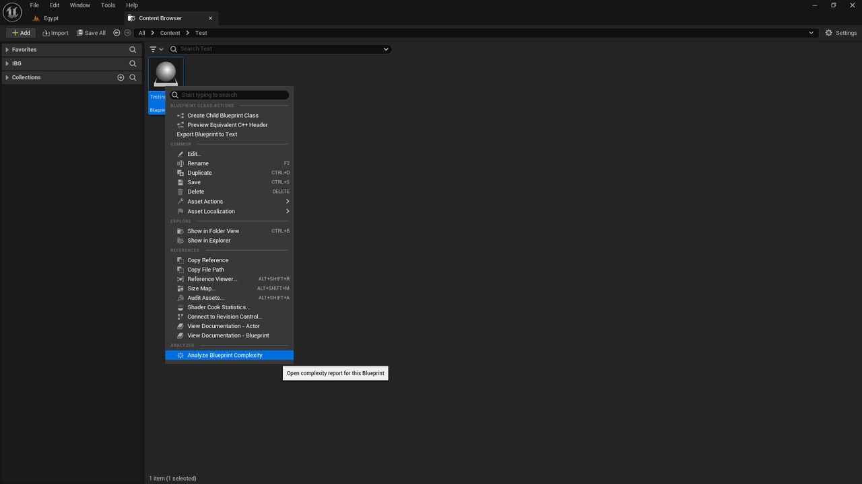The width and height of the screenshot is (862, 484).
Task: Open Audit Assets...
Action: coord(229,298)
